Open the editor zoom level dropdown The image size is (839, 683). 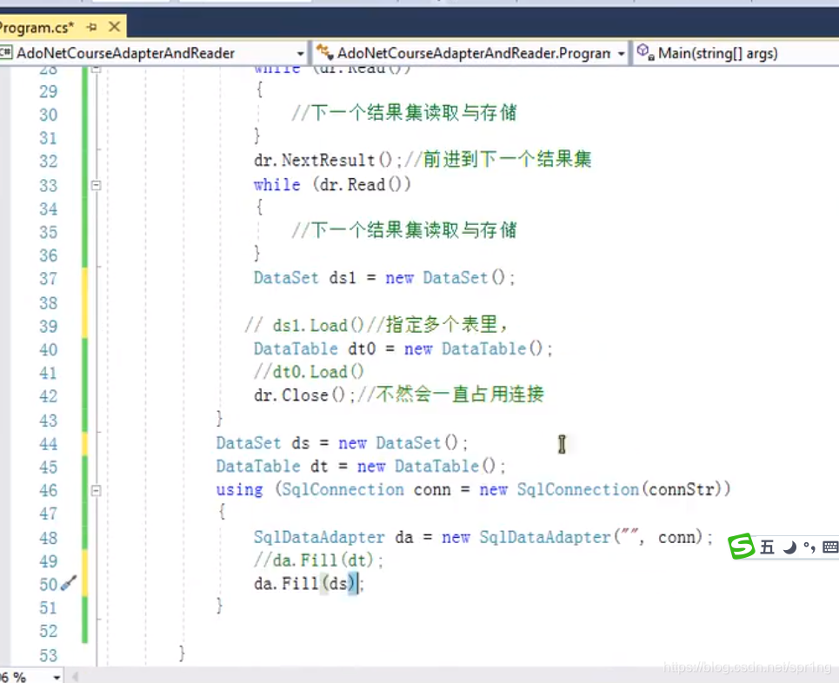(57, 677)
